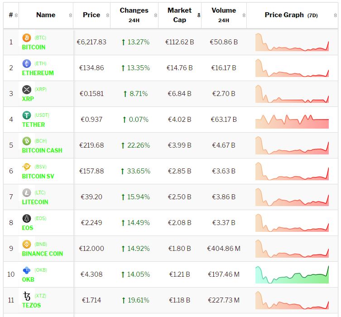Screen dimensions: 341x317
Task: Click the Tether green logo icon
Action: coord(26,115)
